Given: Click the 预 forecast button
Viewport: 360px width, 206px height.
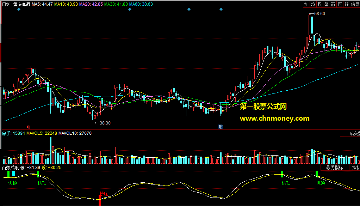Looking at the screenshot, I should point(347,4).
